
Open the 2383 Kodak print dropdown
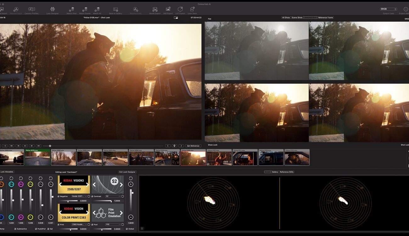pyautogui.click(x=79, y=224)
